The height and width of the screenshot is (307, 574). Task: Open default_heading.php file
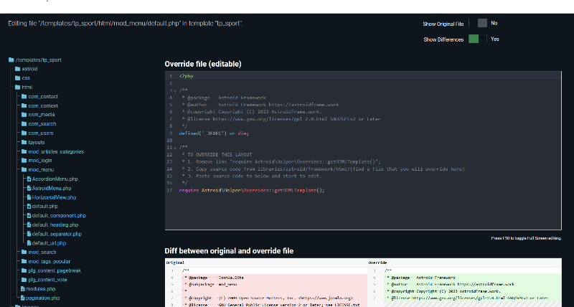tap(56, 225)
